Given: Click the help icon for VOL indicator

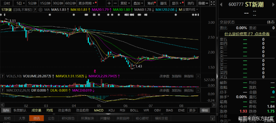Looking at the screenshot, I should tap(3, 76).
